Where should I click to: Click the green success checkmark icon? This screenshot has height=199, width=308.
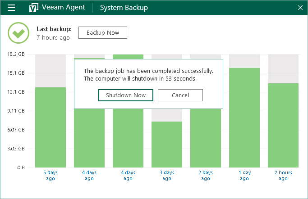(x=18, y=33)
